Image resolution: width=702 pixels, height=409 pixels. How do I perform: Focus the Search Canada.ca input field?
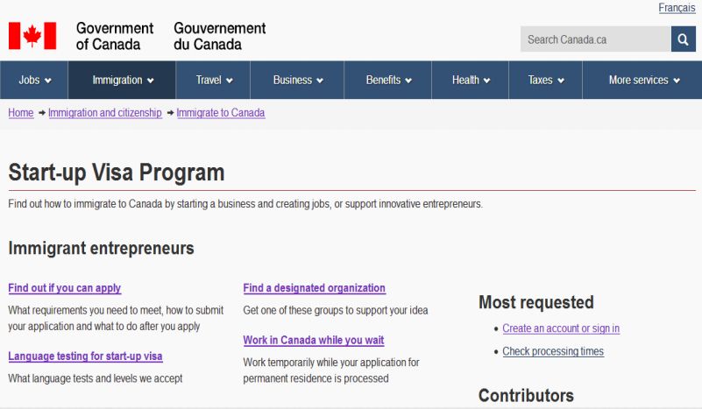point(595,39)
